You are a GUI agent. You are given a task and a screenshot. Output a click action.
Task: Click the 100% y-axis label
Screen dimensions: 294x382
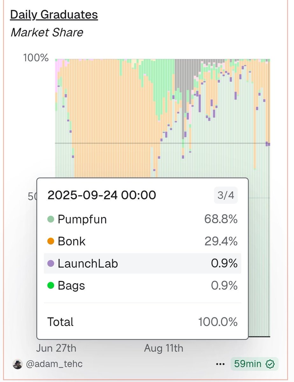tap(36, 58)
